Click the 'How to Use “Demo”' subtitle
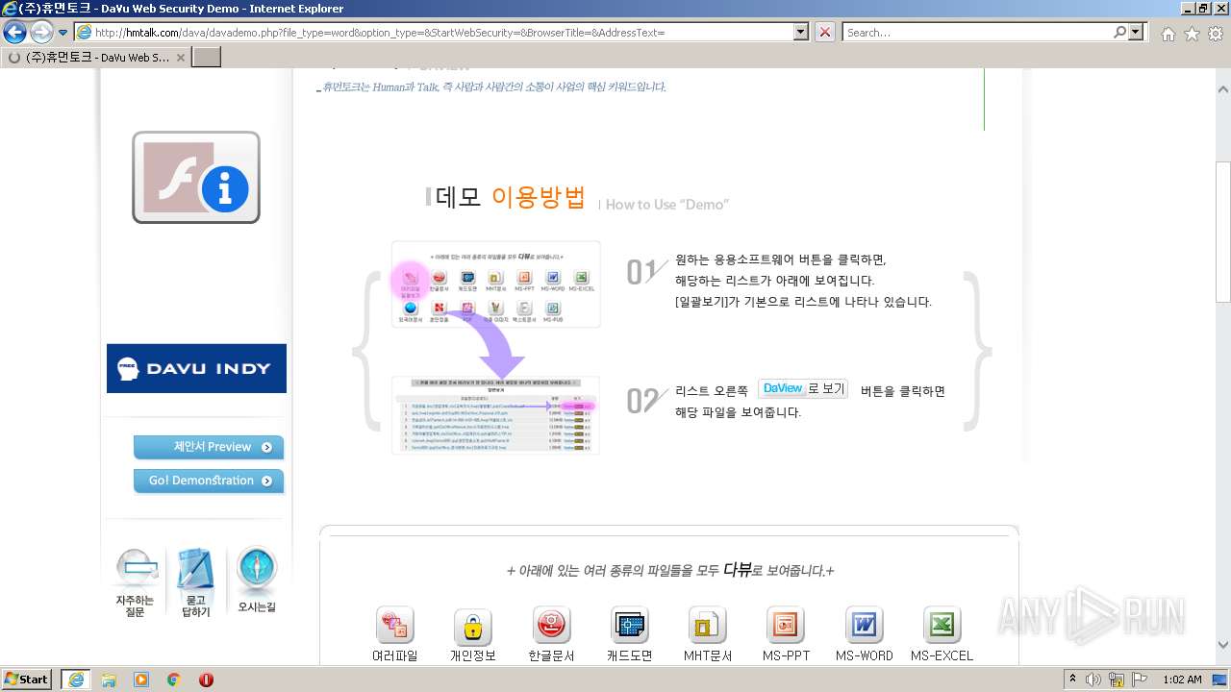 tap(666, 204)
